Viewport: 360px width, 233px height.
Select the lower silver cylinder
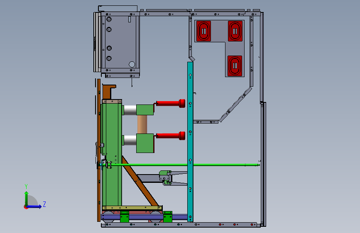point(130,141)
